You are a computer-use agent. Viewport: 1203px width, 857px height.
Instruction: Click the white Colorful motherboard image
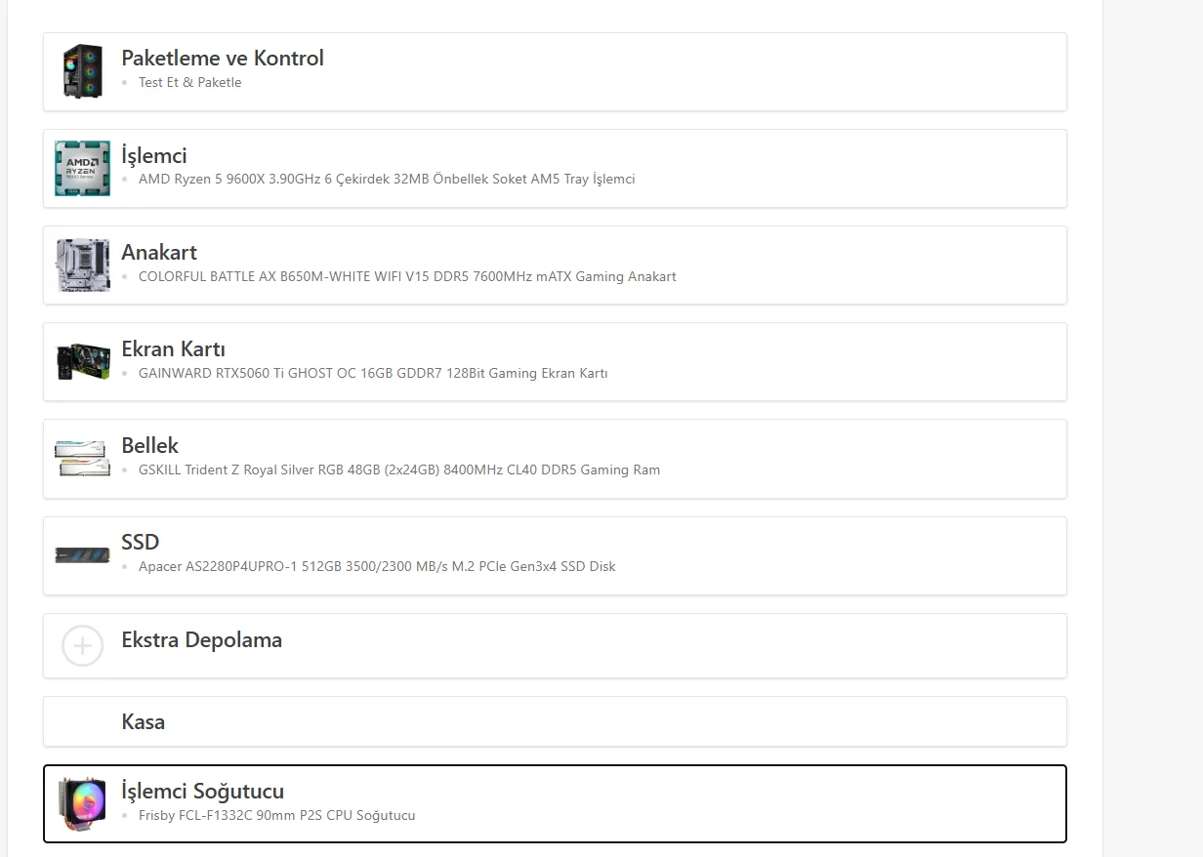pyautogui.click(x=83, y=265)
